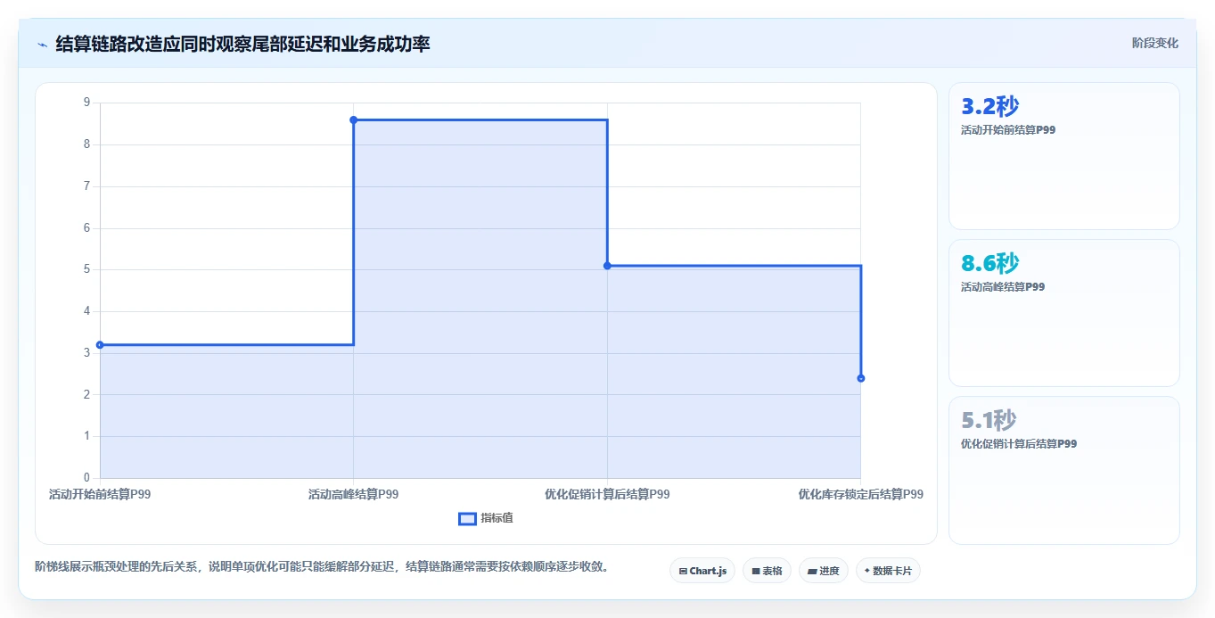This screenshot has width=1215, height=618.
Task: Click x-axis label 优化库存锁定后结算P99
Action: [x=861, y=494]
